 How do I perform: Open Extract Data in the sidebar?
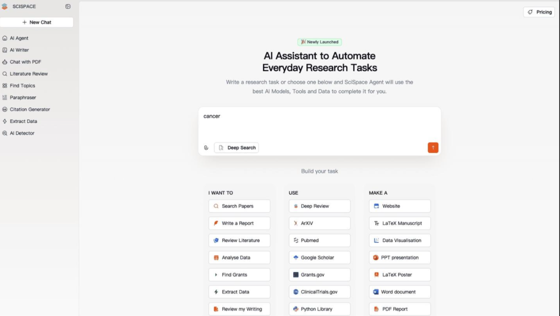(x=20, y=121)
